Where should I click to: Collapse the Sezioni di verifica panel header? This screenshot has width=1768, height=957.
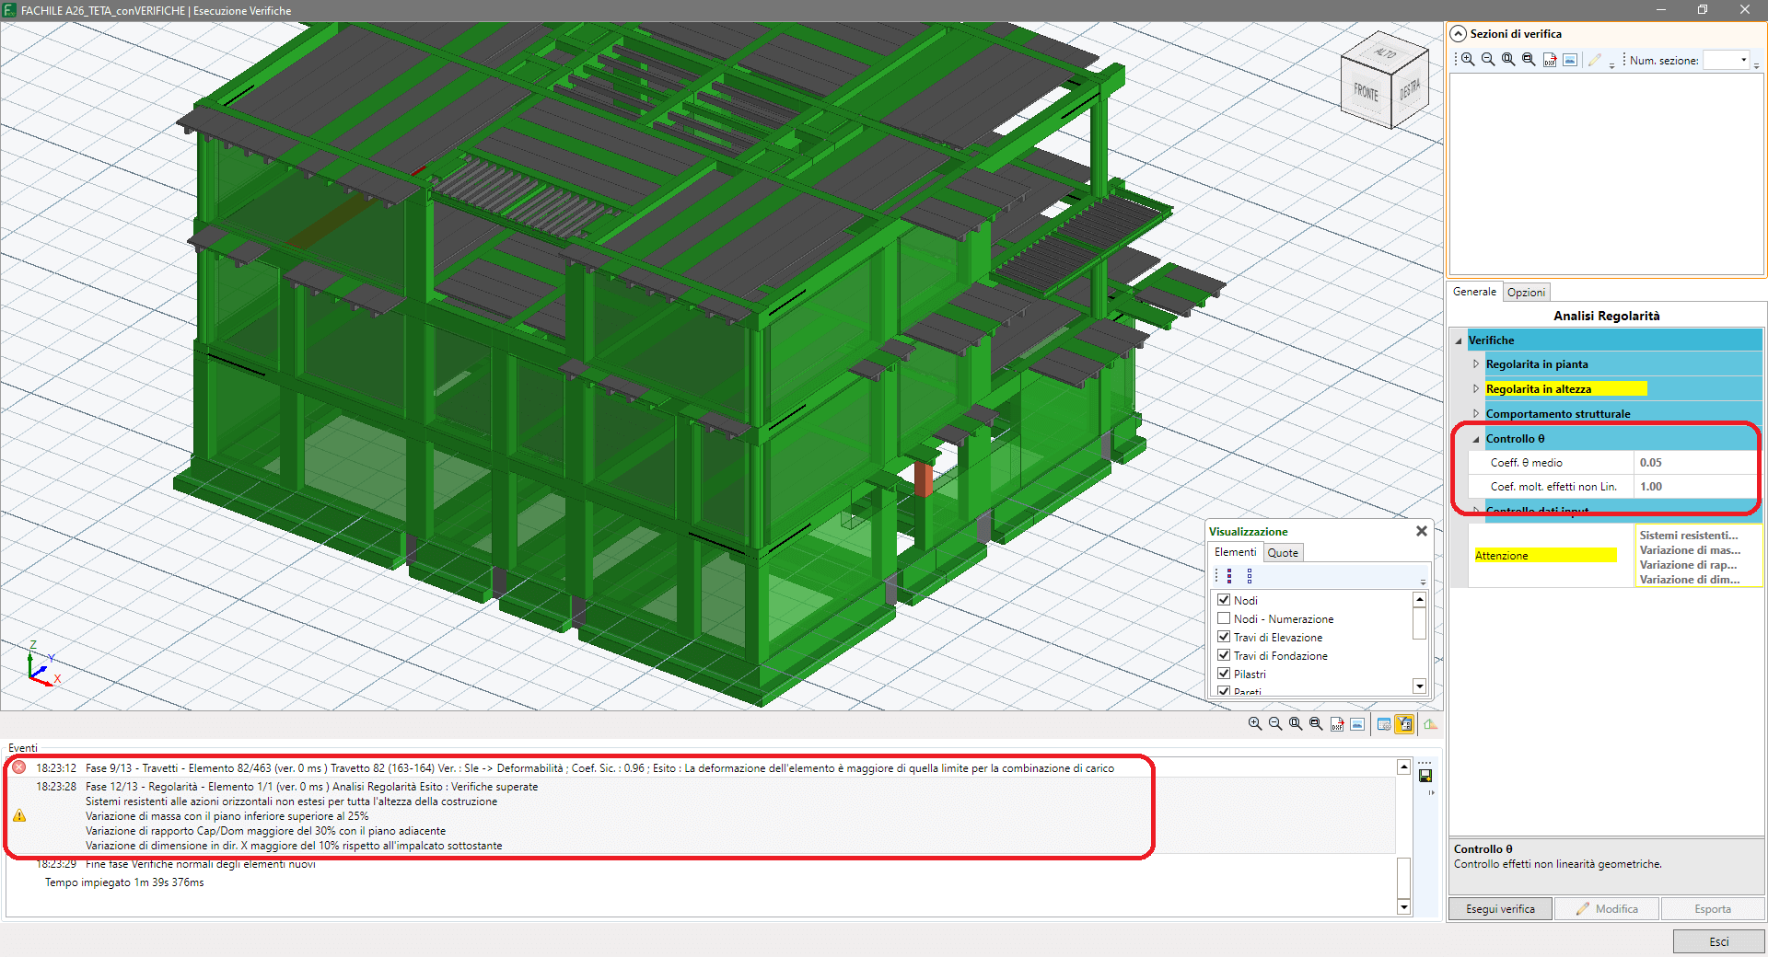coord(1459,34)
